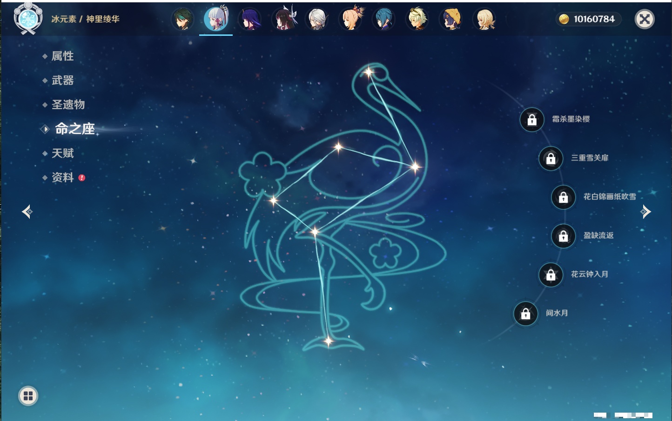Open the locked 间水月 constellation node
The image size is (672, 421).
point(526,314)
